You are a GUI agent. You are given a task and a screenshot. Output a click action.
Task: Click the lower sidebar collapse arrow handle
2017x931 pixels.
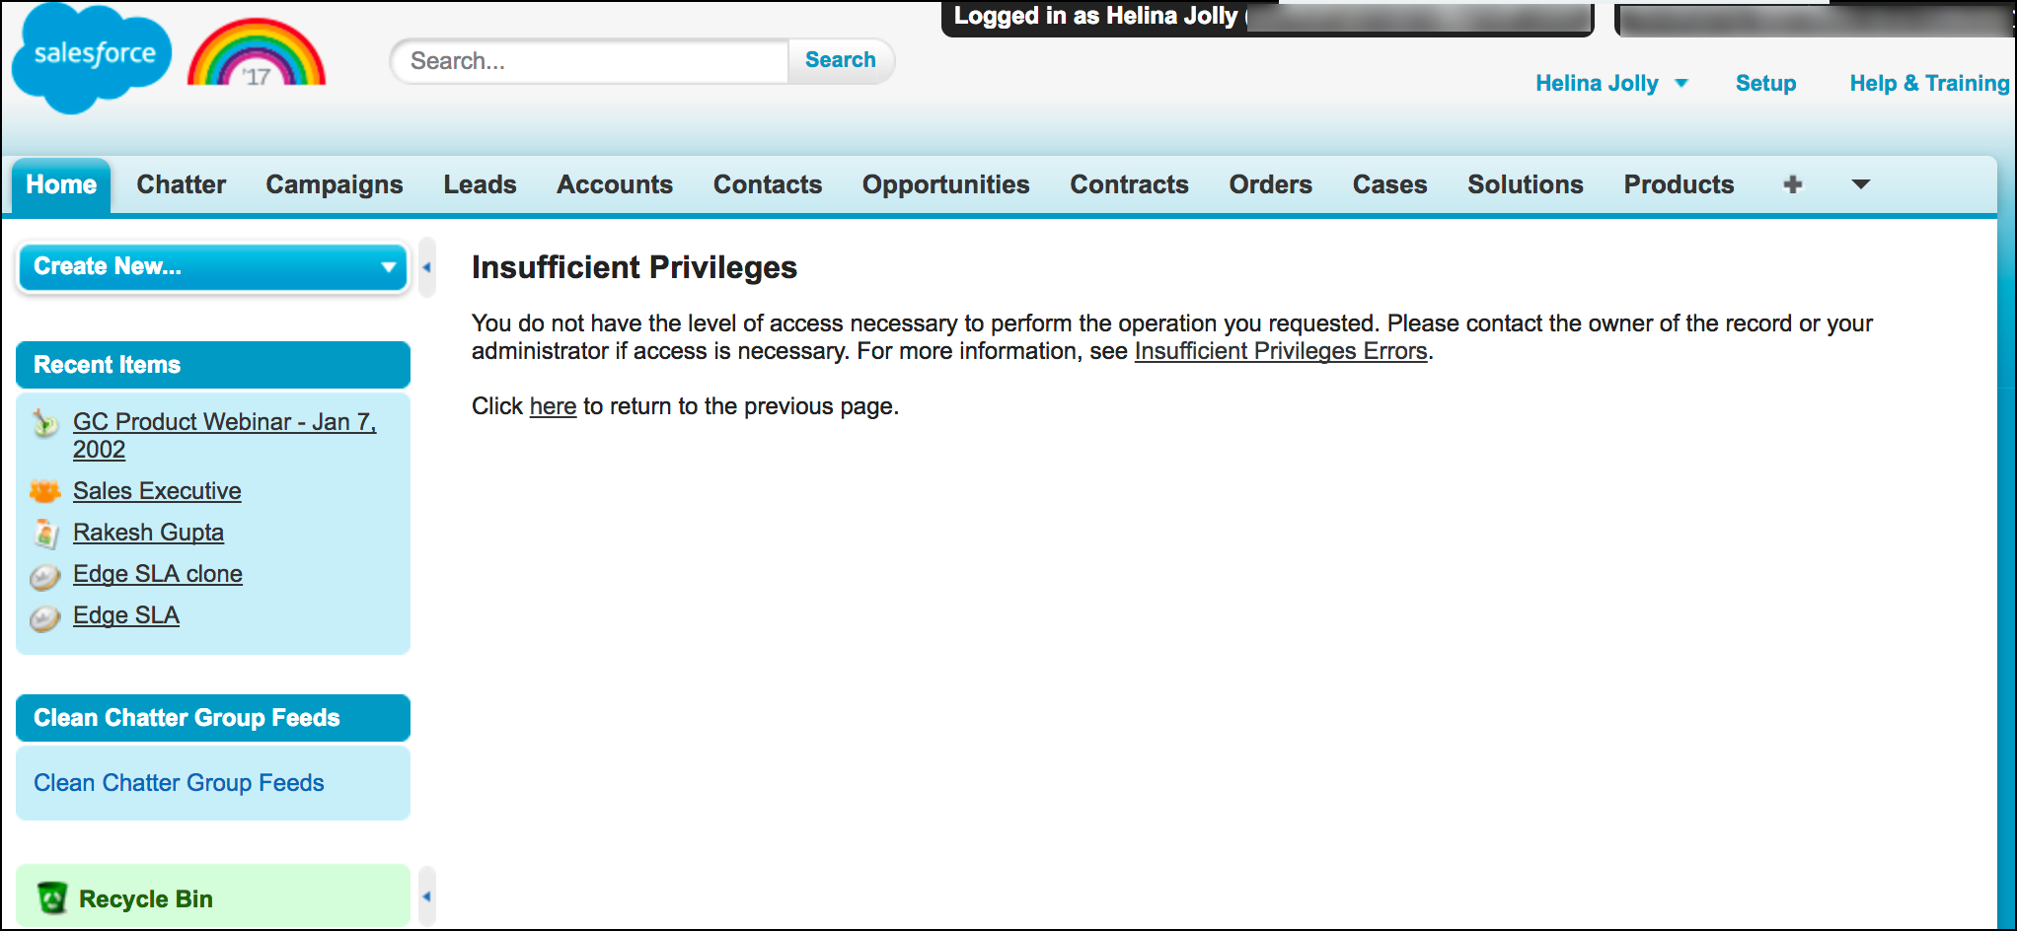[426, 895]
